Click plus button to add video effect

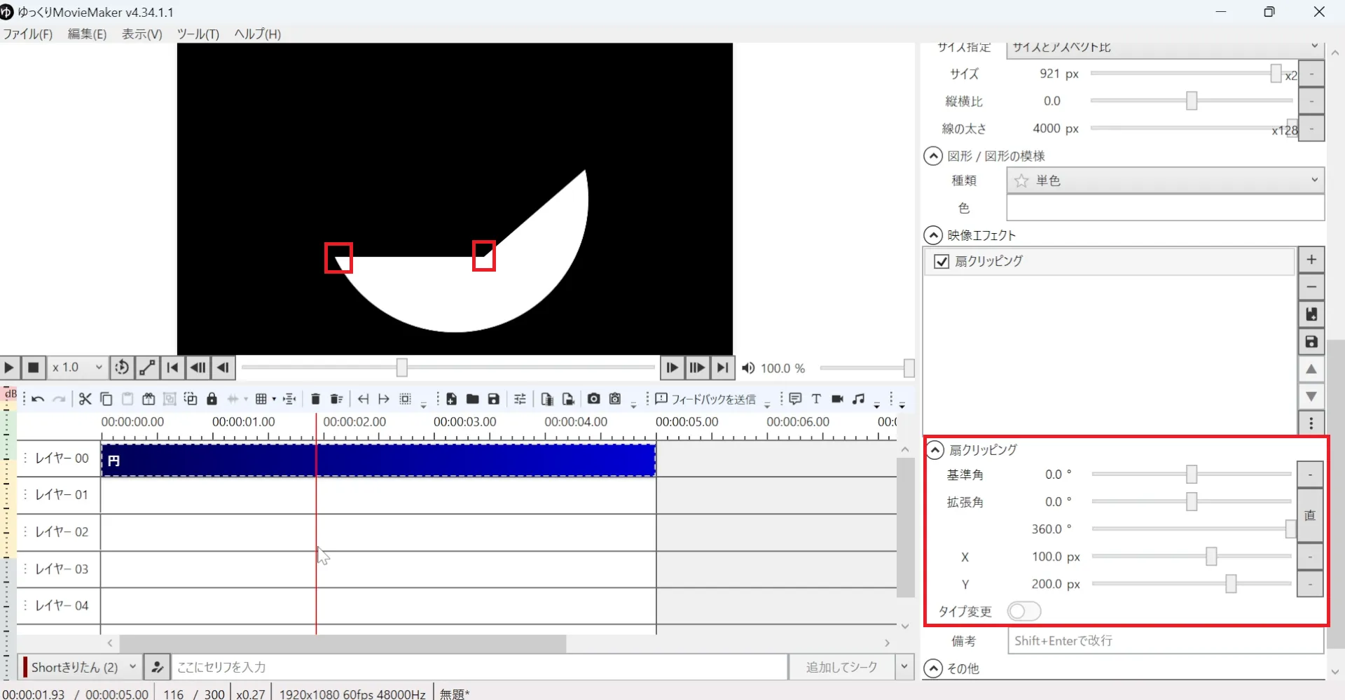[x=1311, y=260]
